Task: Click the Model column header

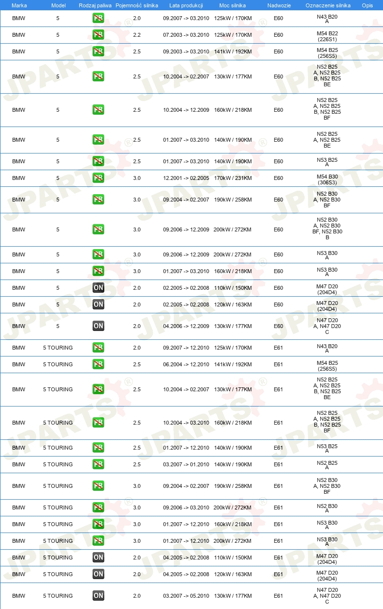Action: 58,5
